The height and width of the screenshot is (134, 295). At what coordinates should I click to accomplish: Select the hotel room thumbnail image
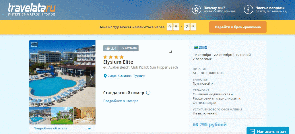[x=84, y=116]
